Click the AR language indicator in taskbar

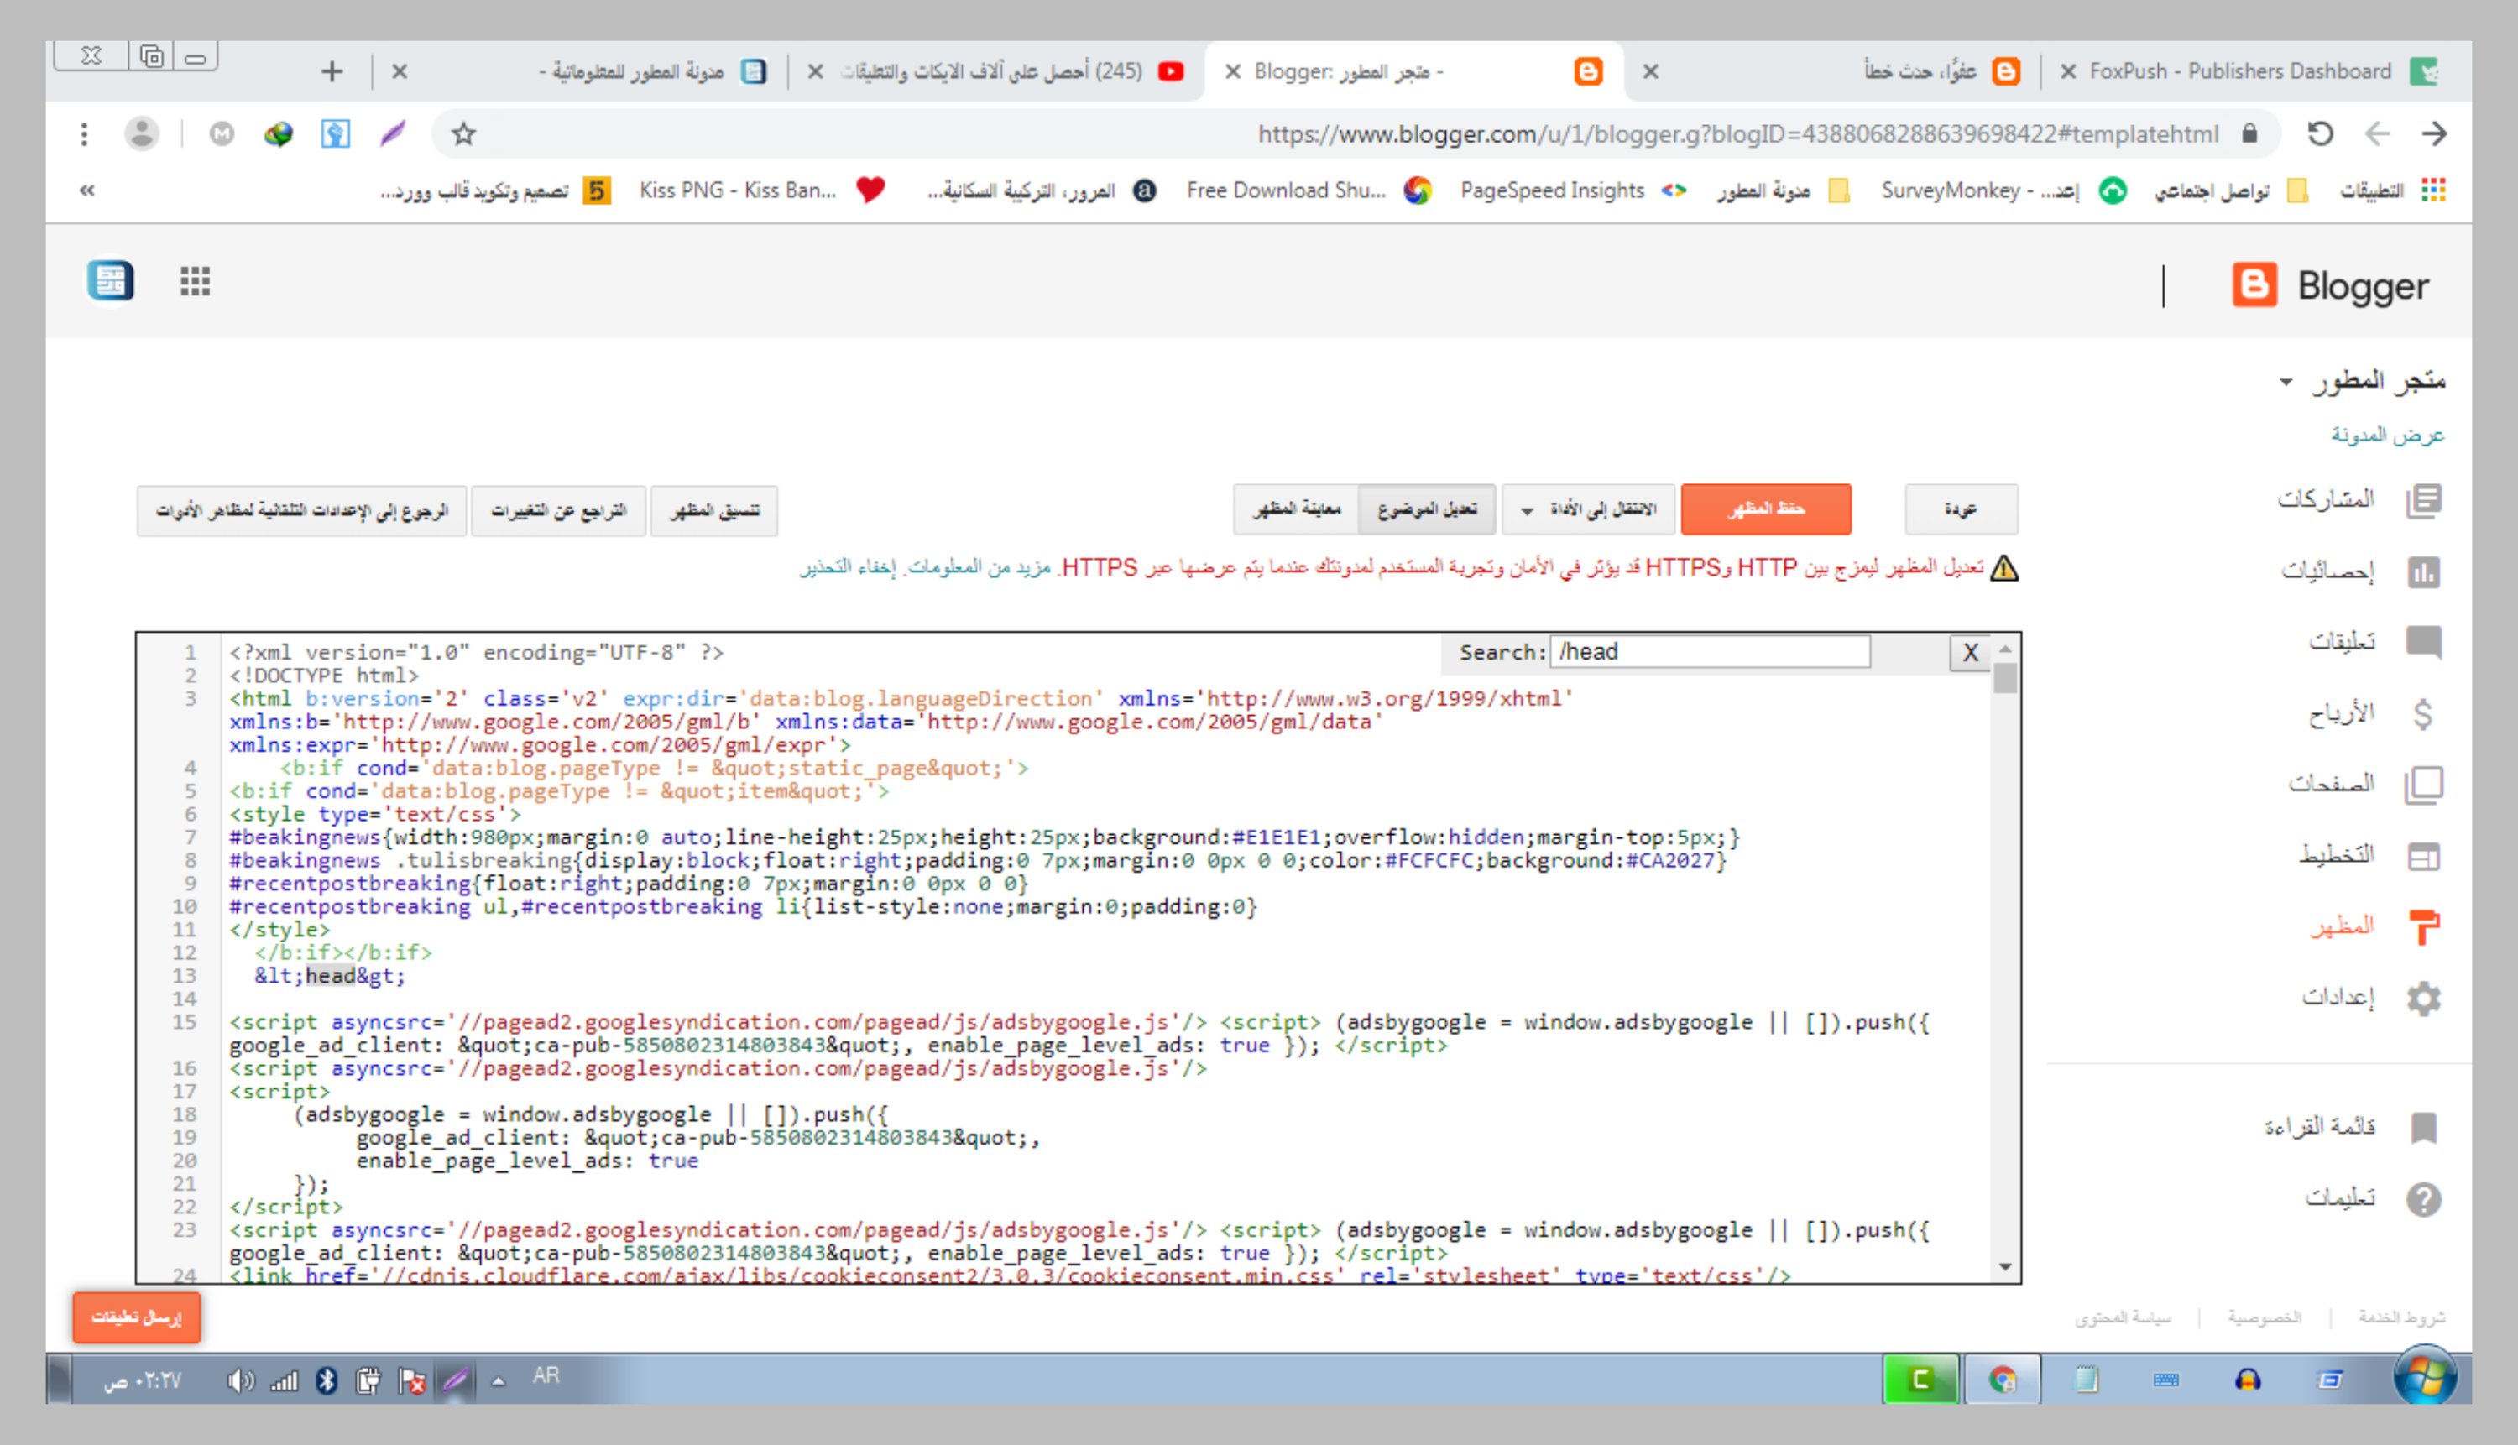pyautogui.click(x=546, y=1376)
